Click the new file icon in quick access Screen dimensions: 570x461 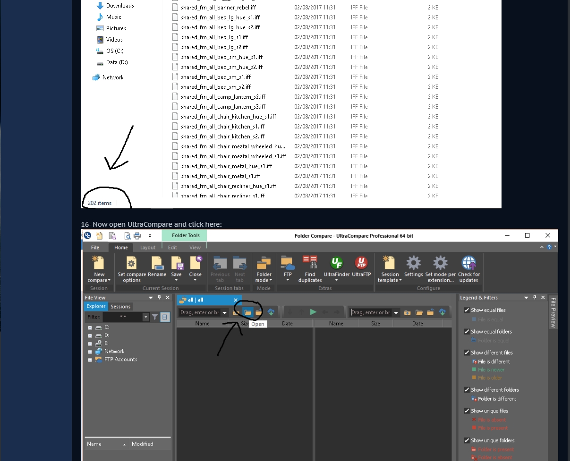(100, 236)
